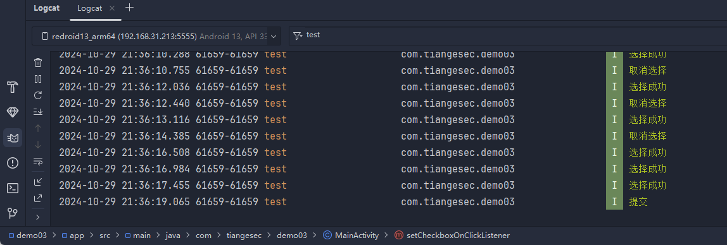The width and height of the screenshot is (727, 245).
Task: Click '选择成功' message at 21:36:17.455
Action: [x=648, y=186]
